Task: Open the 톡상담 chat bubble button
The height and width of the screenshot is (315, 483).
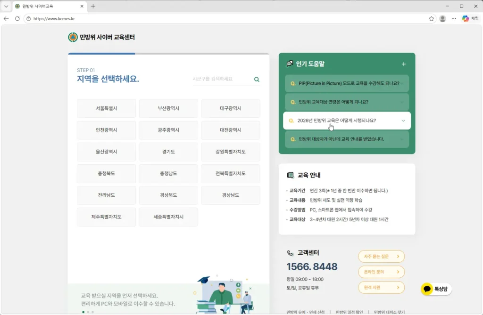Action: 436,289
